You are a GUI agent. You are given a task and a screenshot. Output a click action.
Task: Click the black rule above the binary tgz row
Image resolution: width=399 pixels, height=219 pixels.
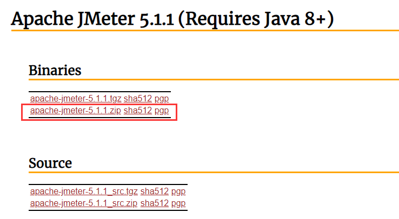click(x=99, y=92)
